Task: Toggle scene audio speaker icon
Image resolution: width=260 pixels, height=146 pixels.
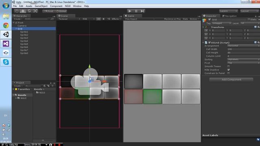Action: tap(108, 19)
